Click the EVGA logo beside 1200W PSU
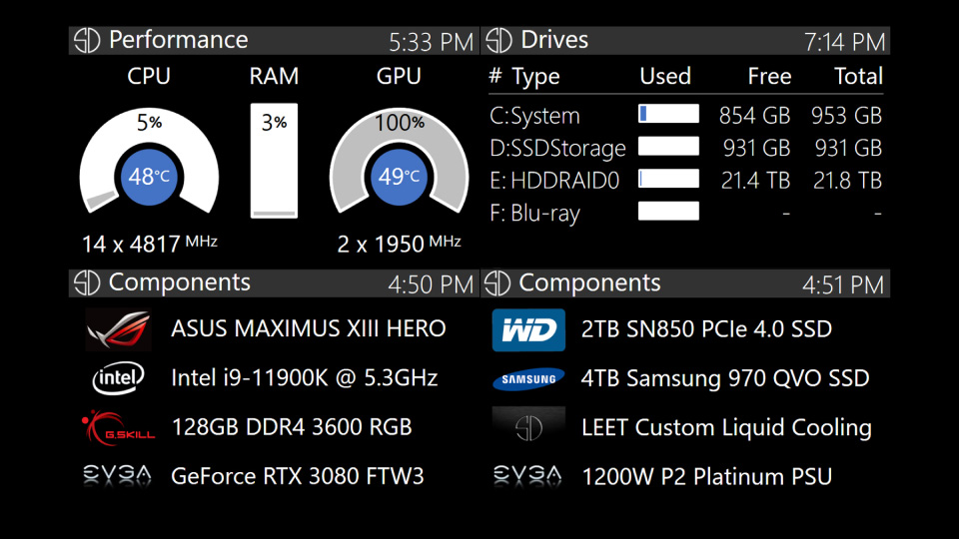 pos(528,476)
